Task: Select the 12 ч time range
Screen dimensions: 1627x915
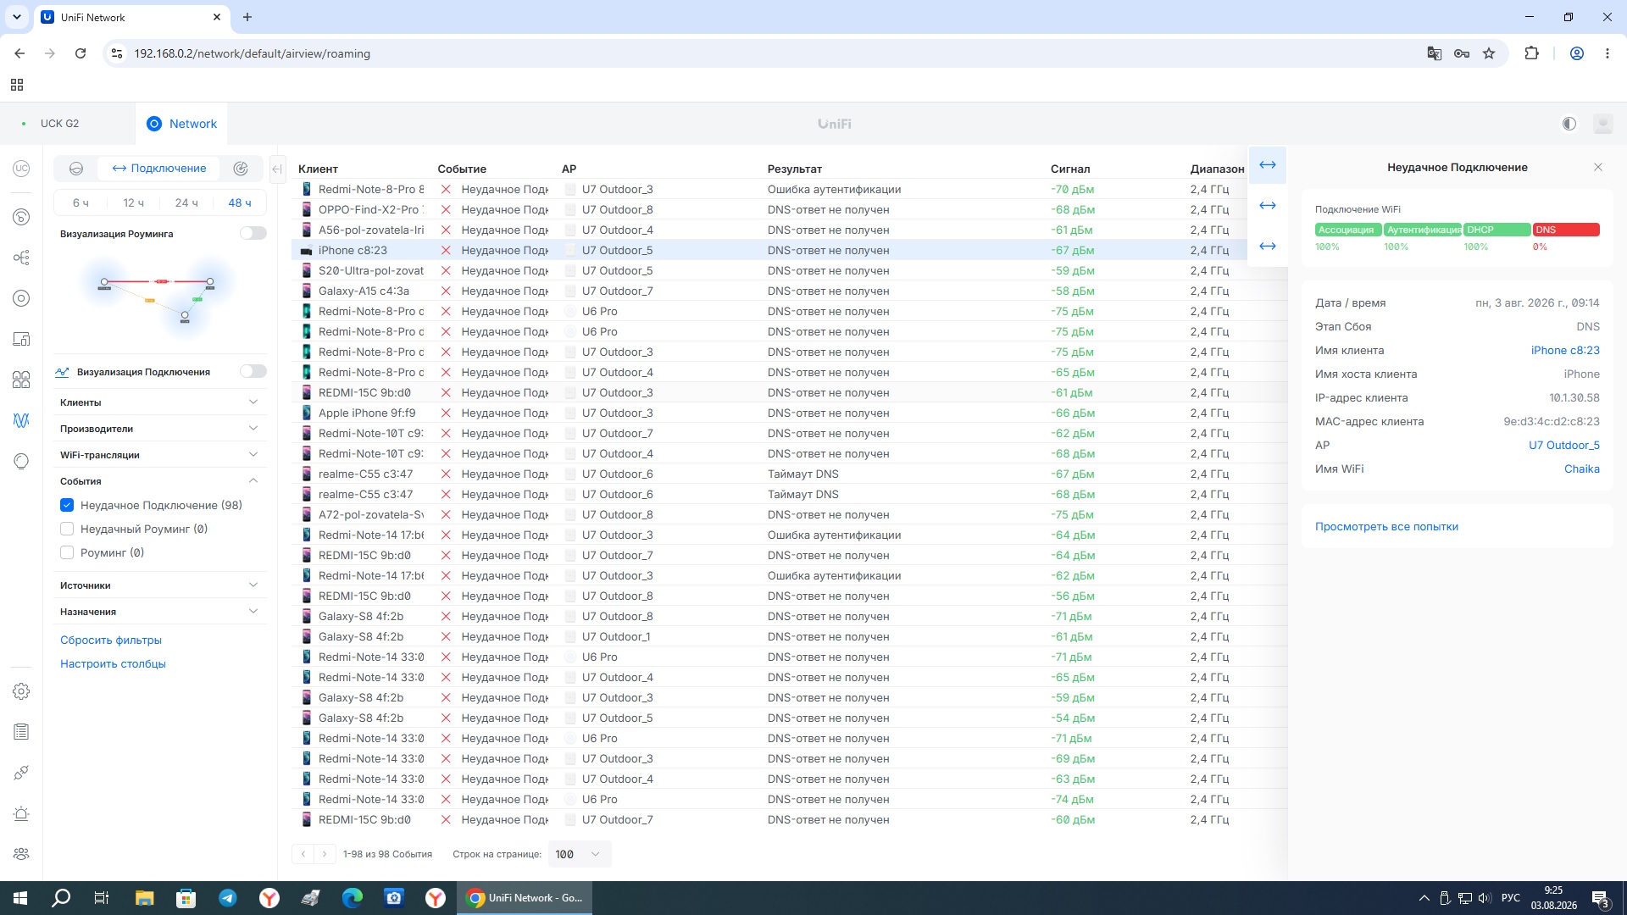Action: [x=133, y=202]
